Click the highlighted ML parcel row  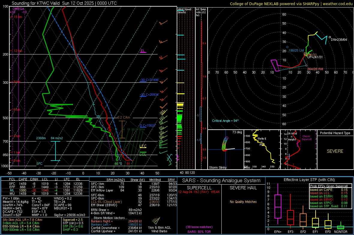pos(45,191)
